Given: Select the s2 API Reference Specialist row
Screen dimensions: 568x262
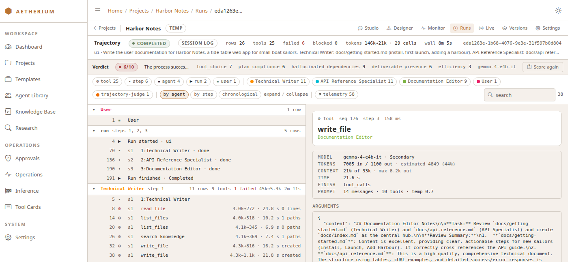Looking at the screenshot, I should click(x=196, y=160).
